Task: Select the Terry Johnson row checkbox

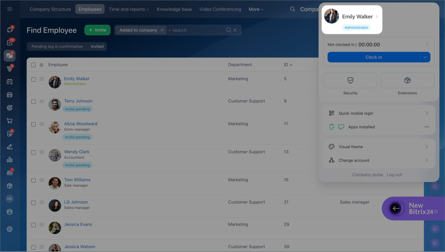Action: (x=34, y=102)
